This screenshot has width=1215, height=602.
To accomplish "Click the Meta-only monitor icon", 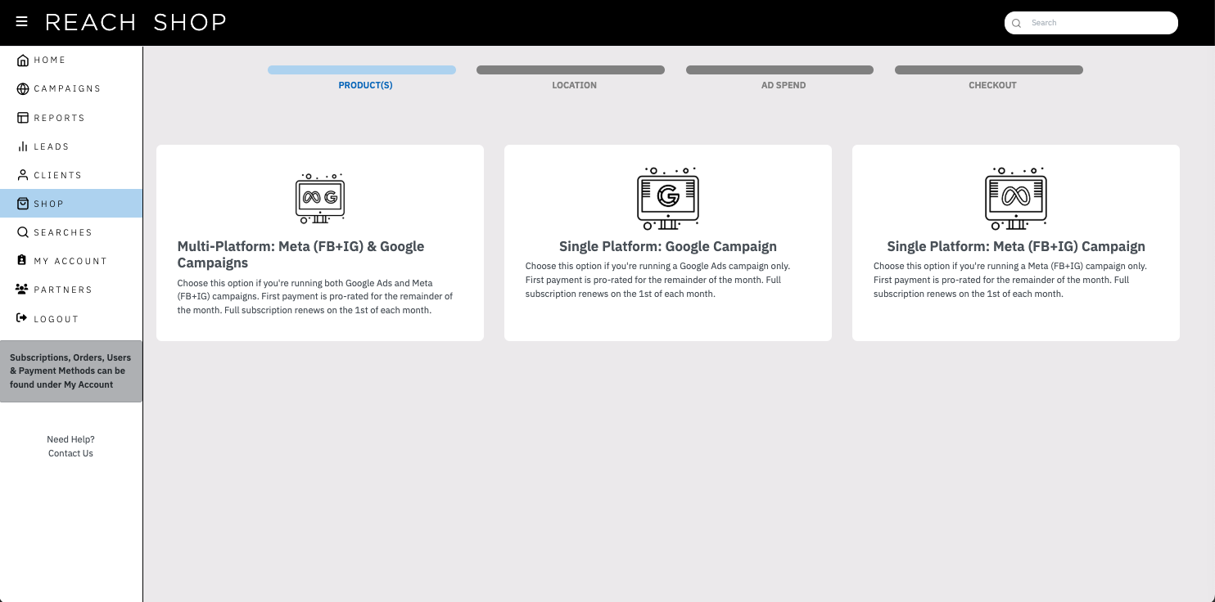I will coord(1016,199).
